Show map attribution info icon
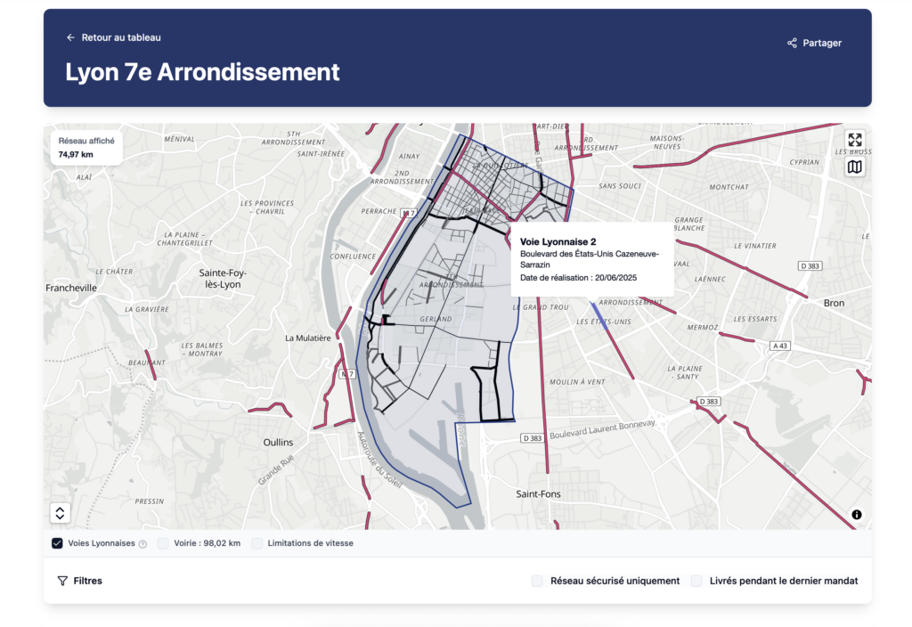 856,515
